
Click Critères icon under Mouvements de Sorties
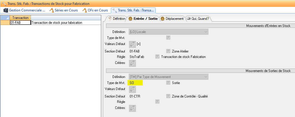click(132, 108)
